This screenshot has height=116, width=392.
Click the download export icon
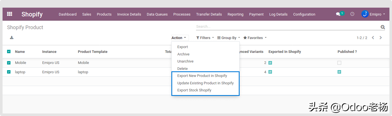tap(12, 38)
